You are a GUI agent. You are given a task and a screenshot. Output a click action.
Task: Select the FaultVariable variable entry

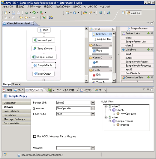(137, 73)
